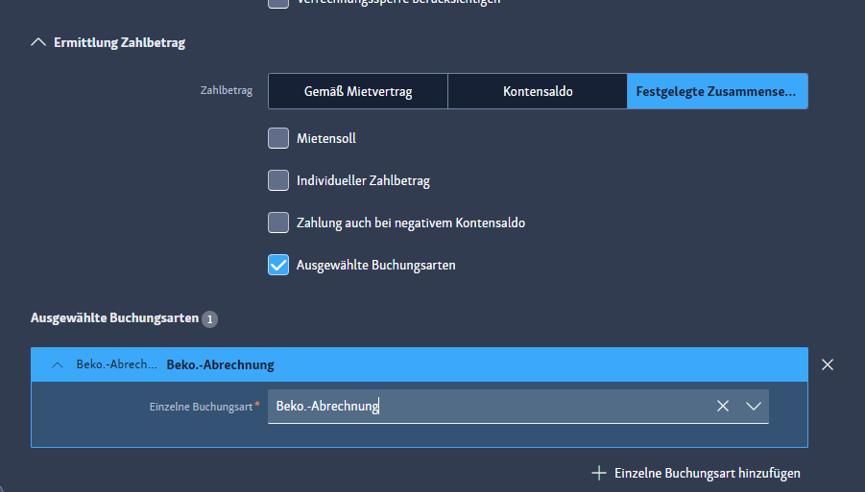The width and height of the screenshot is (865, 492).
Task: Switch Zahlbetrag to Kontensaldo
Action: [538, 92]
